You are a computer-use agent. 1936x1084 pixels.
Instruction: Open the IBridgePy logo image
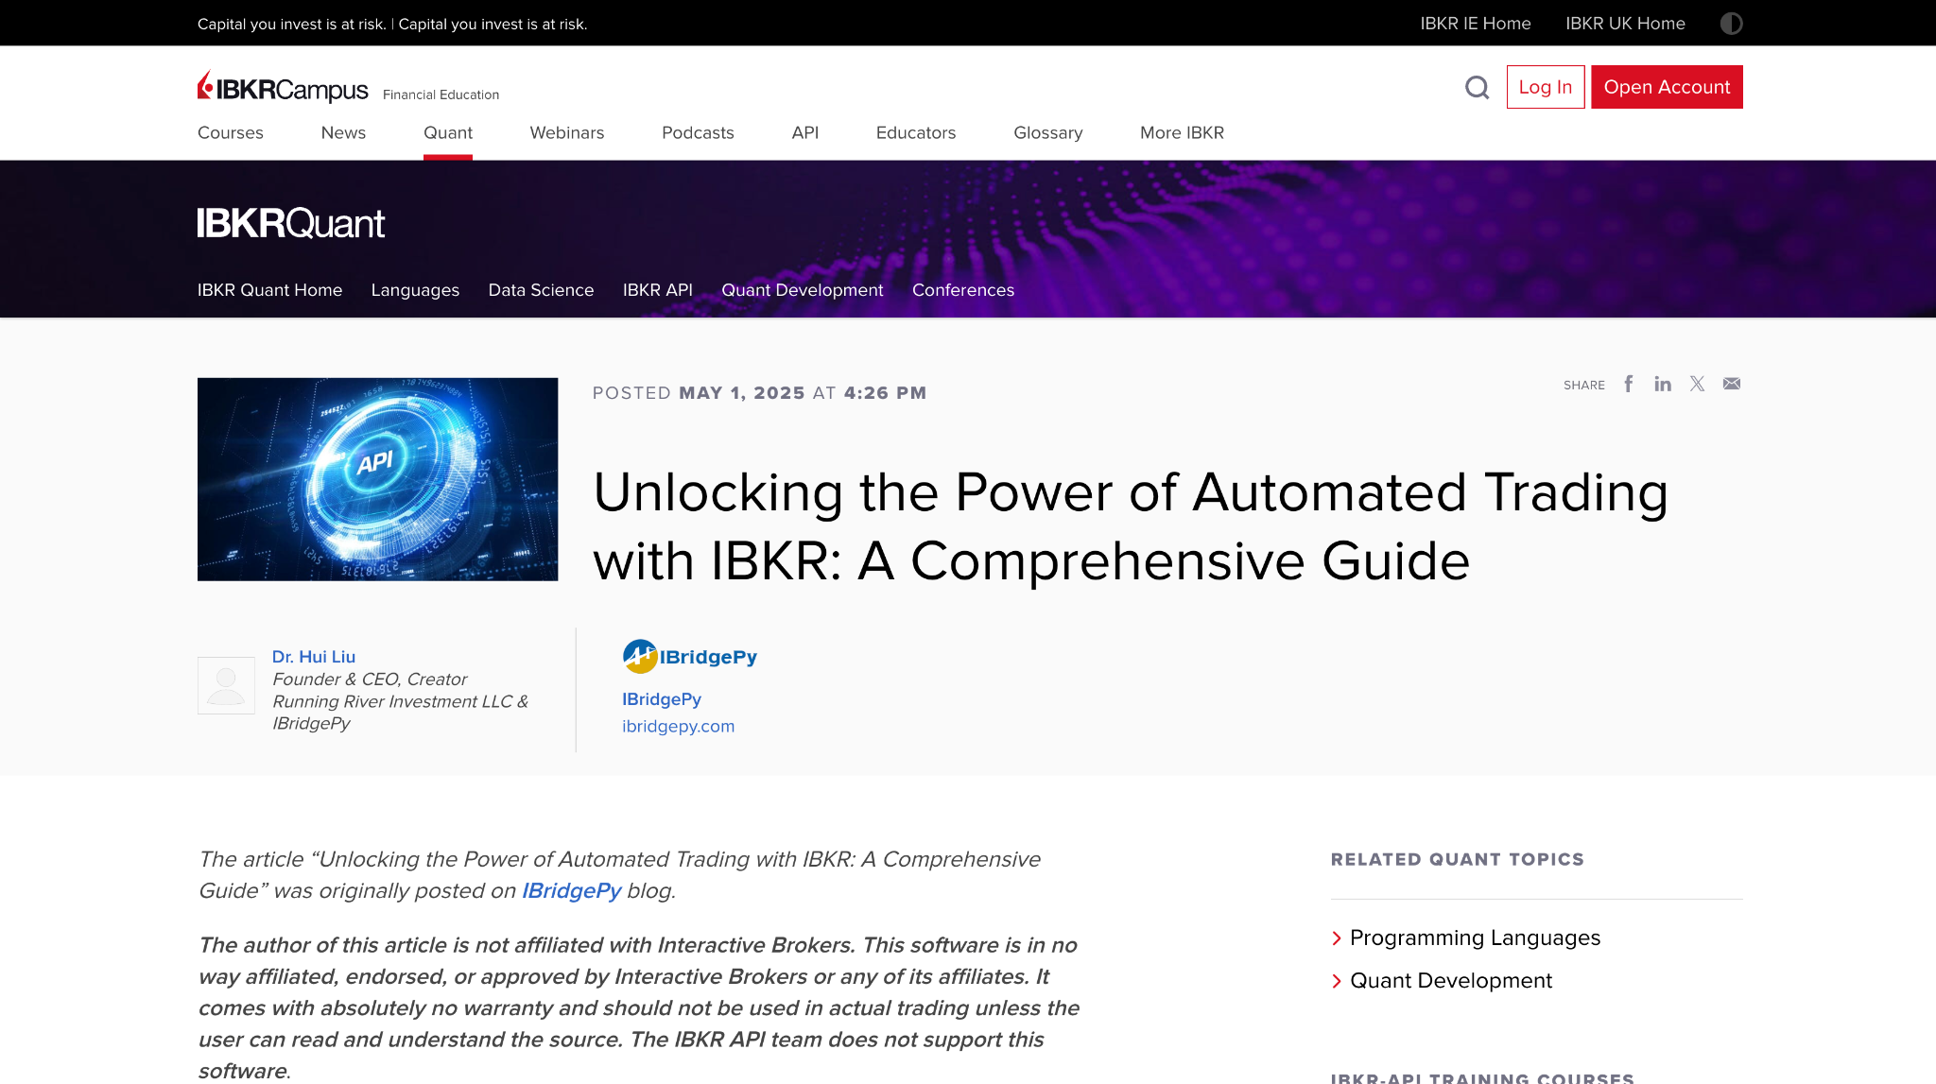click(x=690, y=656)
